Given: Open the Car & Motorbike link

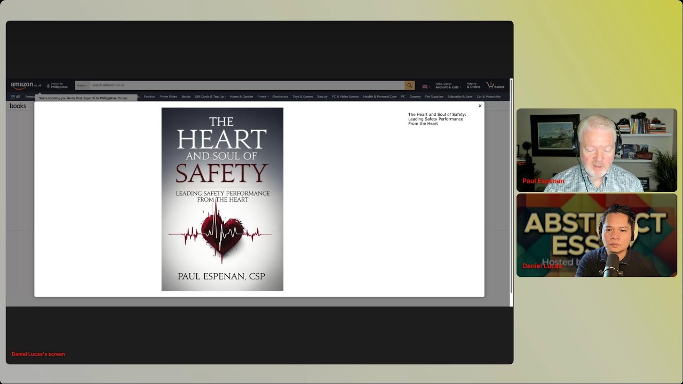Looking at the screenshot, I should pos(488,97).
